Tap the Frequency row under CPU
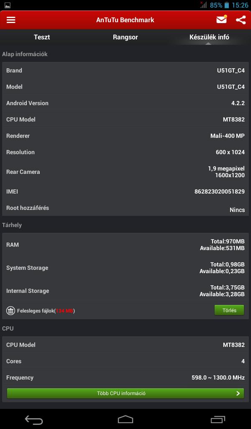This screenshot has height=429, width=251. [x=125, y=377]
